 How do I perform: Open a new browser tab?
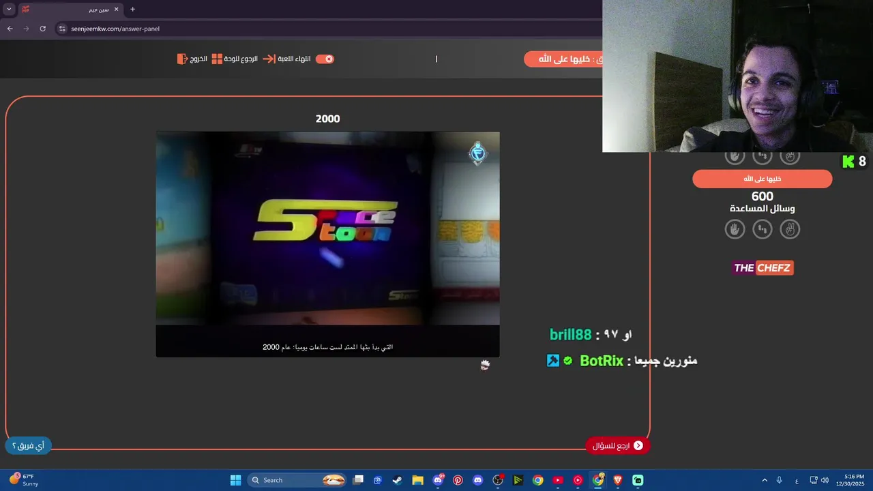coord(132,10)
